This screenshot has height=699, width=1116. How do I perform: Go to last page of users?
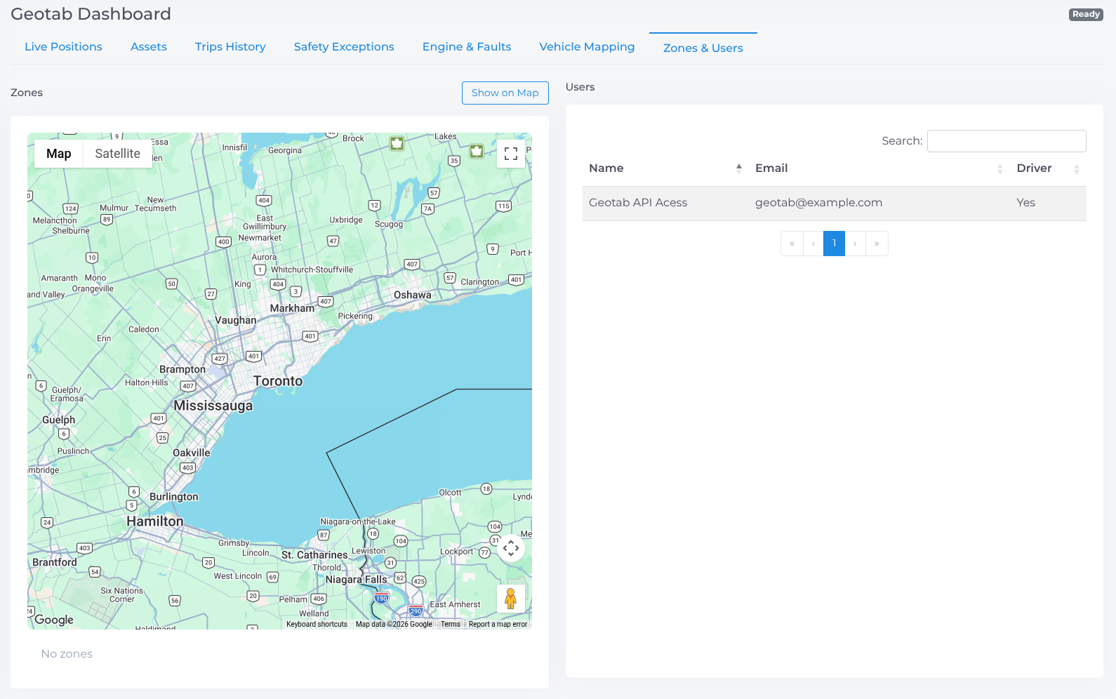(x=877, y=244)
